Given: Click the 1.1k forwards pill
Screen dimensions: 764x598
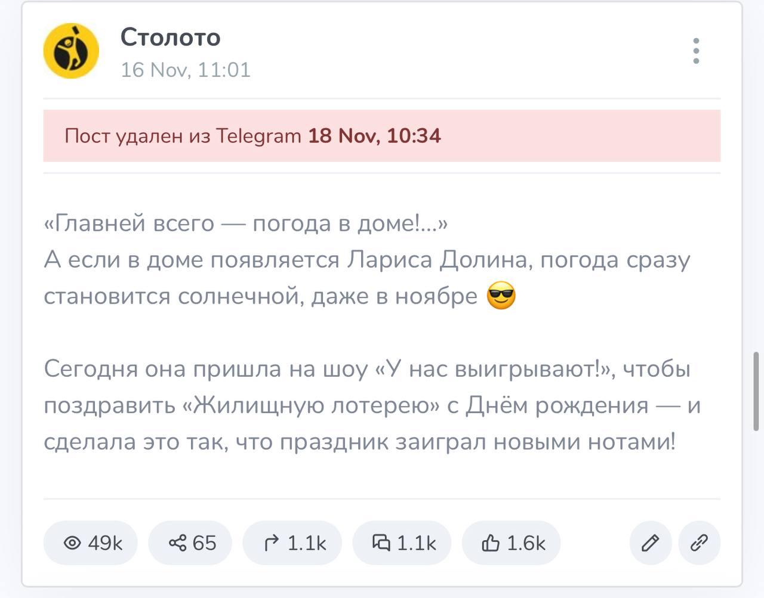Looking at the screenshot, I should coord(292,543).
